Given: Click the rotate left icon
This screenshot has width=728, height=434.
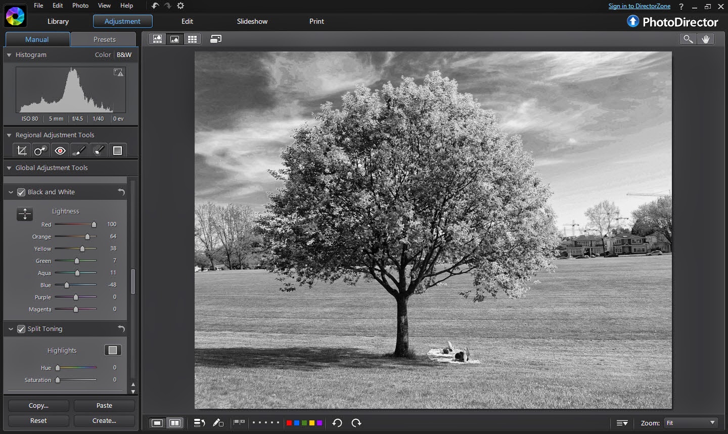Looking at the screenshot, I should [337, 423].
